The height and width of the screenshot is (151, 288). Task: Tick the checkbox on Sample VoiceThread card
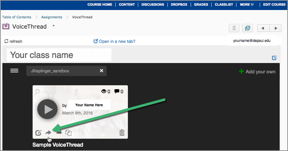tap(38, 91)
